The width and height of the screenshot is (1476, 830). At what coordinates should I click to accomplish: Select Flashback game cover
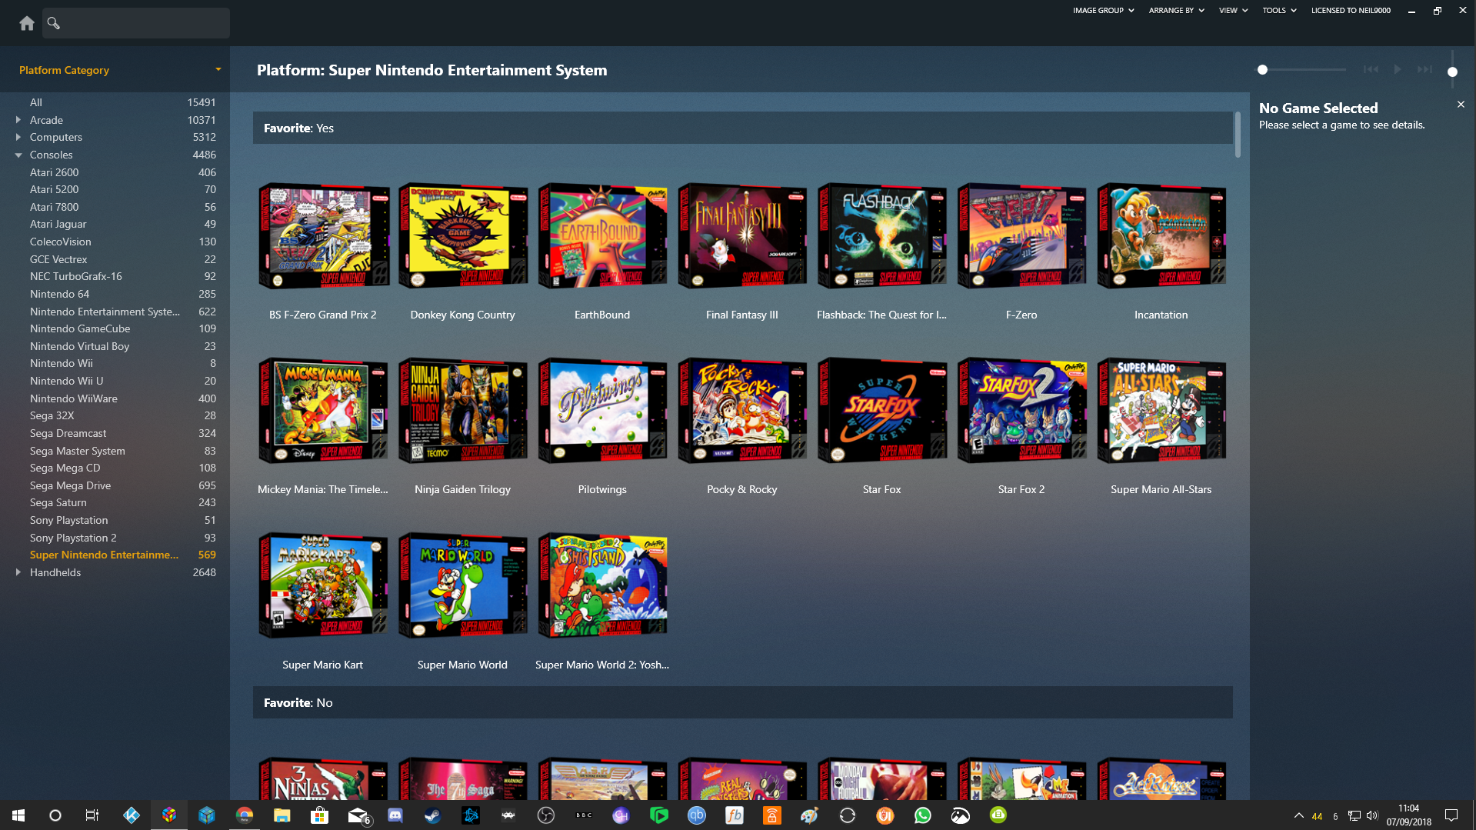point(881,236)
